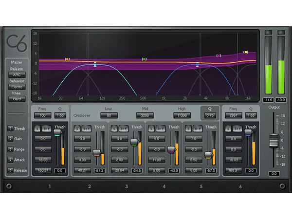This screenshot has height=219, width=292.
Task: Solo band 6 with its S button
Action: click(228, 128)
